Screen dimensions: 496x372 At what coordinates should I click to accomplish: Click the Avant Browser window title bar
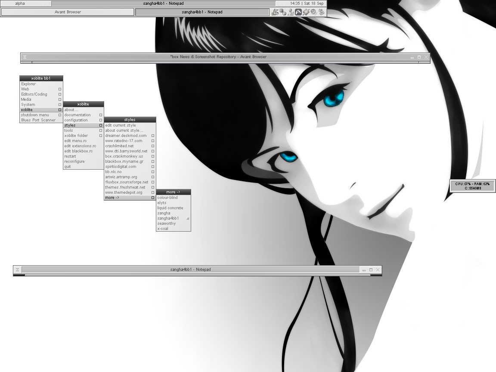218,57
